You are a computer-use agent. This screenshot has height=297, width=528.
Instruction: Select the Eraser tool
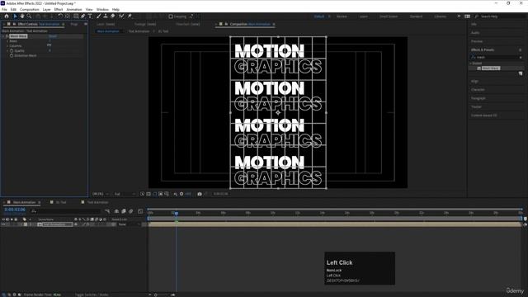coord(113,16)
